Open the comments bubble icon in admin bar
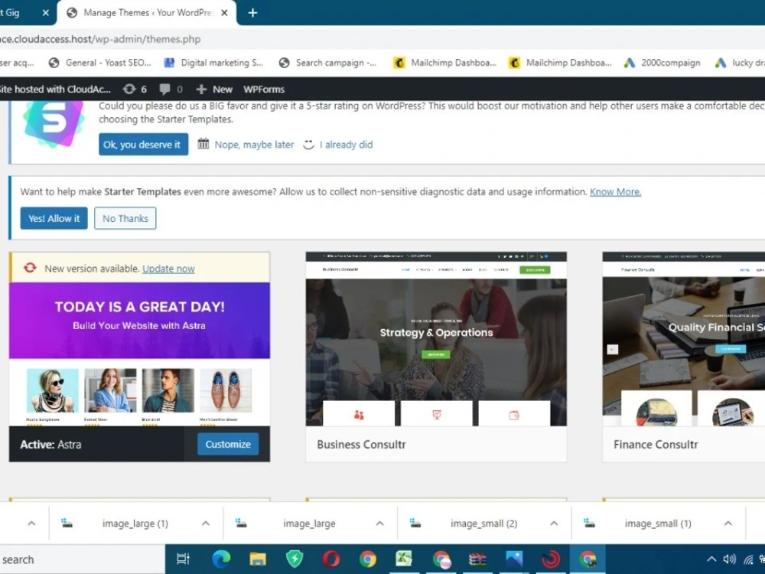Screen dimensions: 765x574 [171, 90]
